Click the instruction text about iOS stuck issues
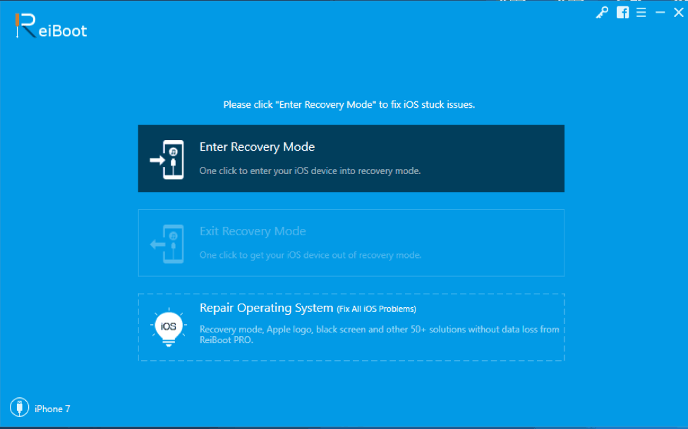 coord(349,105)
